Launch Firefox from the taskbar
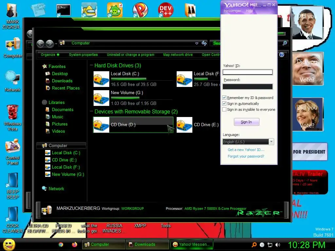335x251 pixels. click(x=74, y=244)
